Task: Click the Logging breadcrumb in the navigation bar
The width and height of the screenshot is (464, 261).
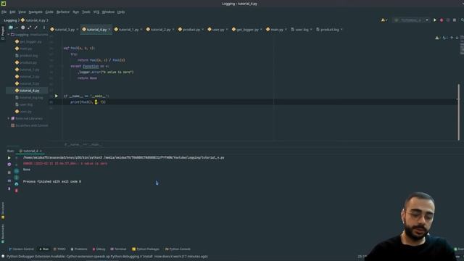Action: click(10, 20)
